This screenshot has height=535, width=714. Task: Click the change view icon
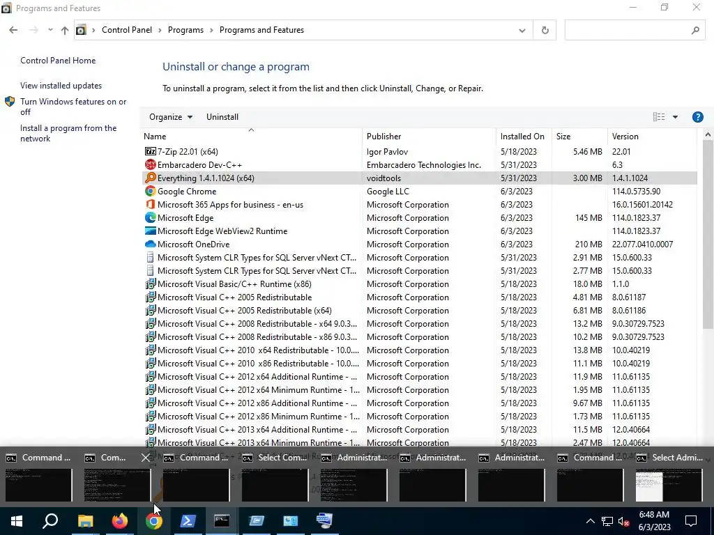659,117
